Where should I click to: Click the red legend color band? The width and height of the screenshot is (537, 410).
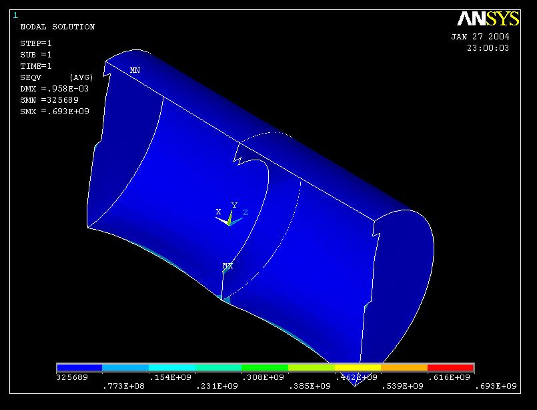click(451, 367)
